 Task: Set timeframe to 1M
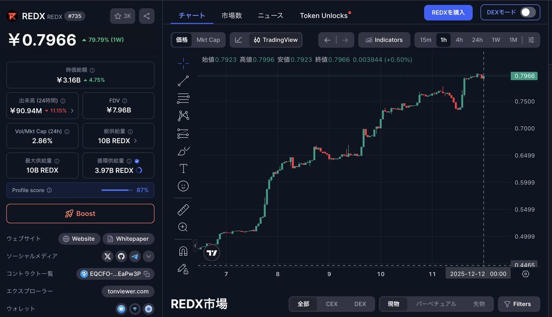513,40
